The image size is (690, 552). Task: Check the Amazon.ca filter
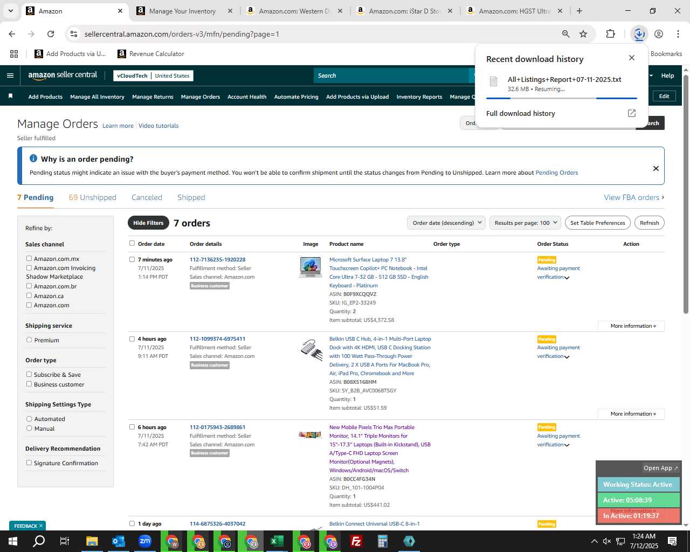click(29, 295)
